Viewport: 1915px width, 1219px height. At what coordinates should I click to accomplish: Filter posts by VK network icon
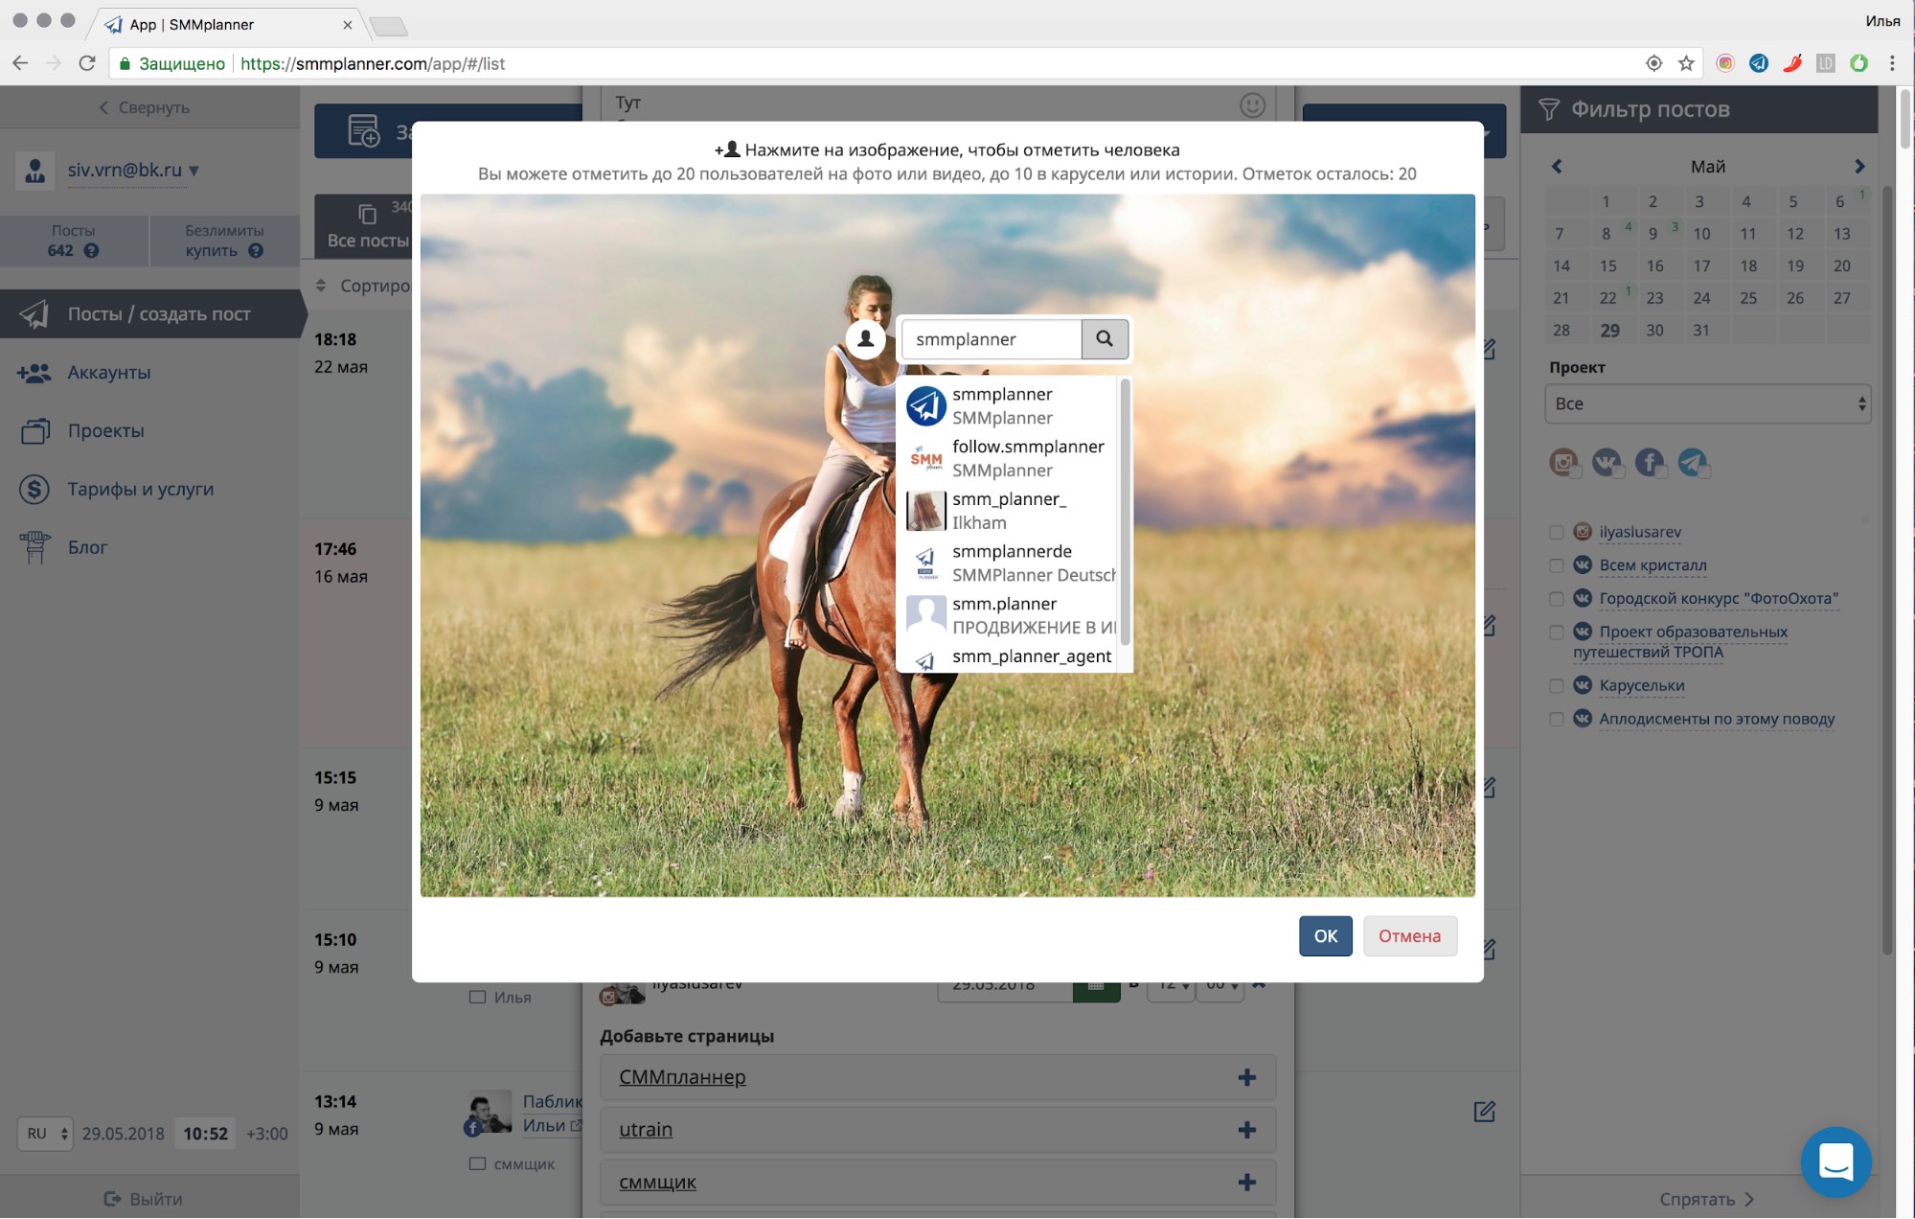(x=1607, y=463)
